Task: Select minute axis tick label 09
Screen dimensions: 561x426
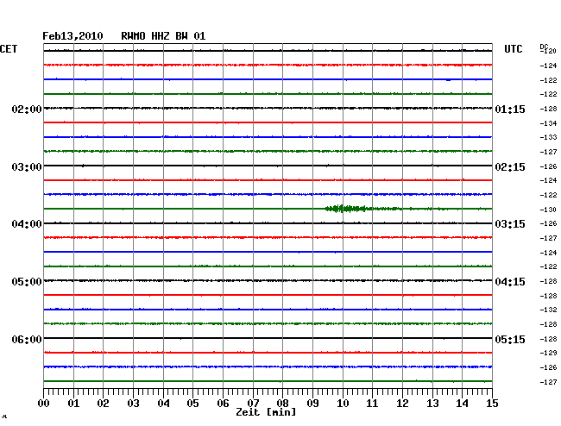Action: (312, 403)
